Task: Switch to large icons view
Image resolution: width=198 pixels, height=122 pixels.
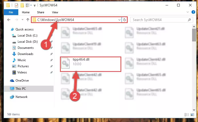Action: [192, 115]
